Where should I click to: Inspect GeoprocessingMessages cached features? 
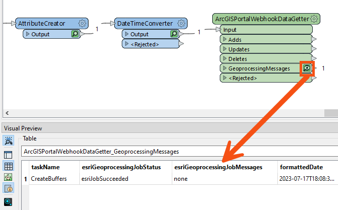point(307,68)
